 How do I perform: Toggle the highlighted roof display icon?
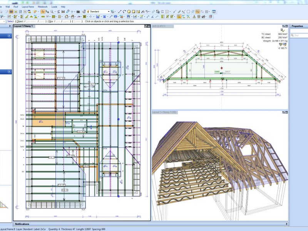click(179, 17)
